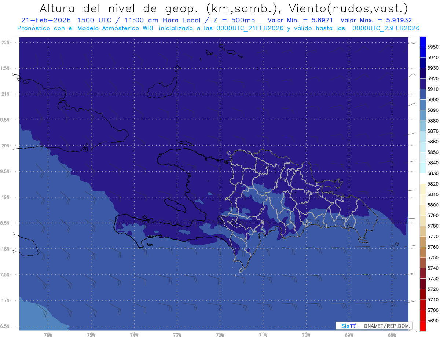Click the 19N latitude axis label
440x340 pixels.
(5, 197)
